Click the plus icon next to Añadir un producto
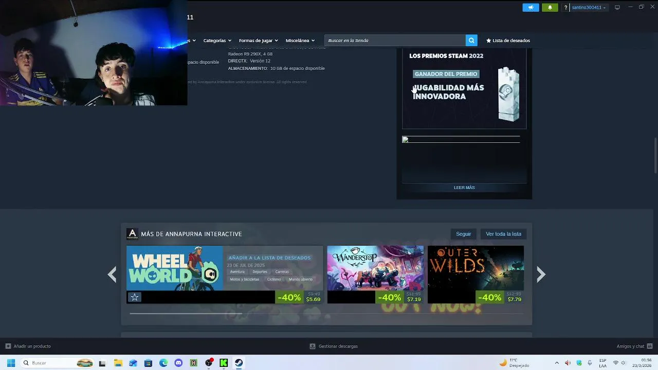 pos(8,346)
